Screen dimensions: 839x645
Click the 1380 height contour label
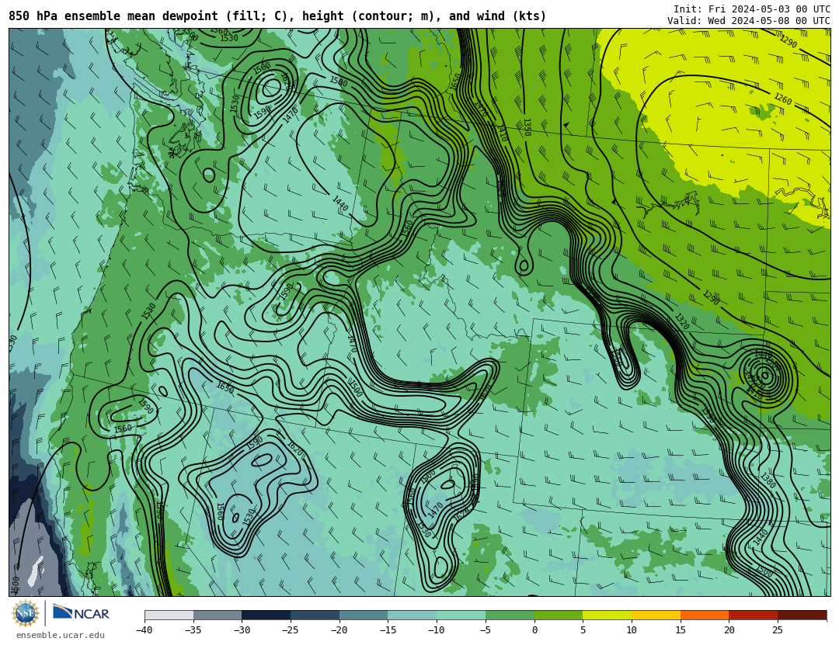tap(768, 480)
